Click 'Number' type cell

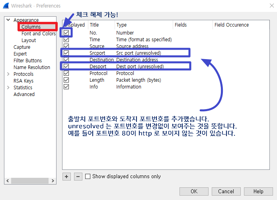125,33
